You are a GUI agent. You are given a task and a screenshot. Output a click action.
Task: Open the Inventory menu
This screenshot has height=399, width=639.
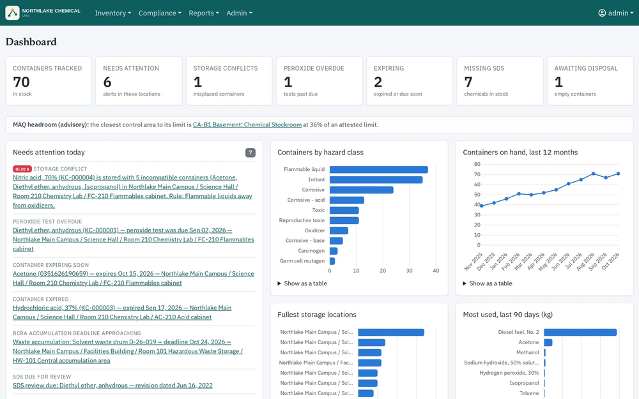(113, 13)
